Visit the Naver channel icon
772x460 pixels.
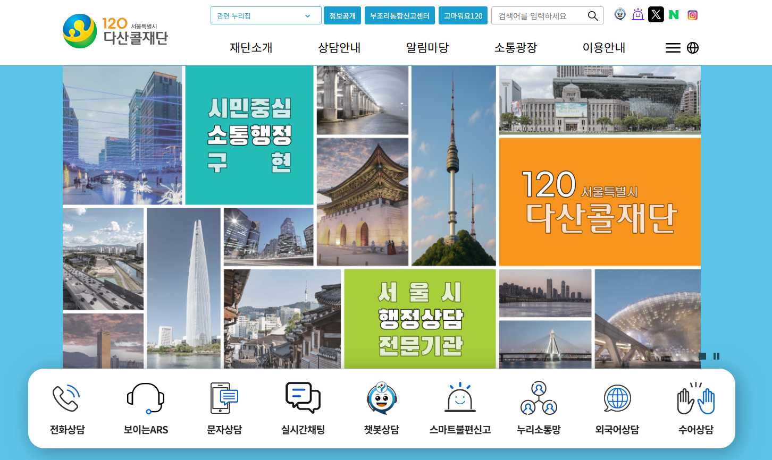(x=674, y=14)
